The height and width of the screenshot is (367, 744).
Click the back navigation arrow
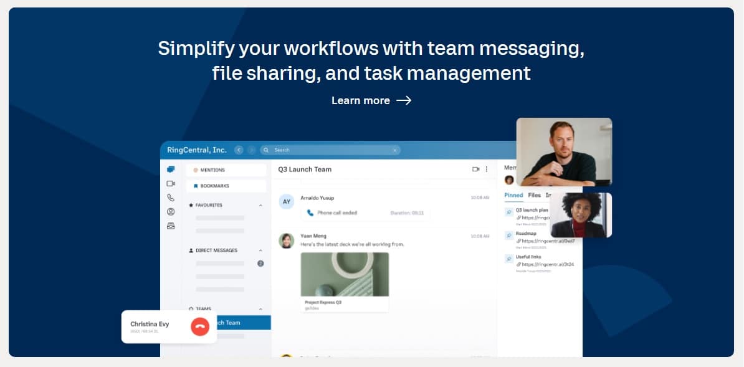point(239,150)
